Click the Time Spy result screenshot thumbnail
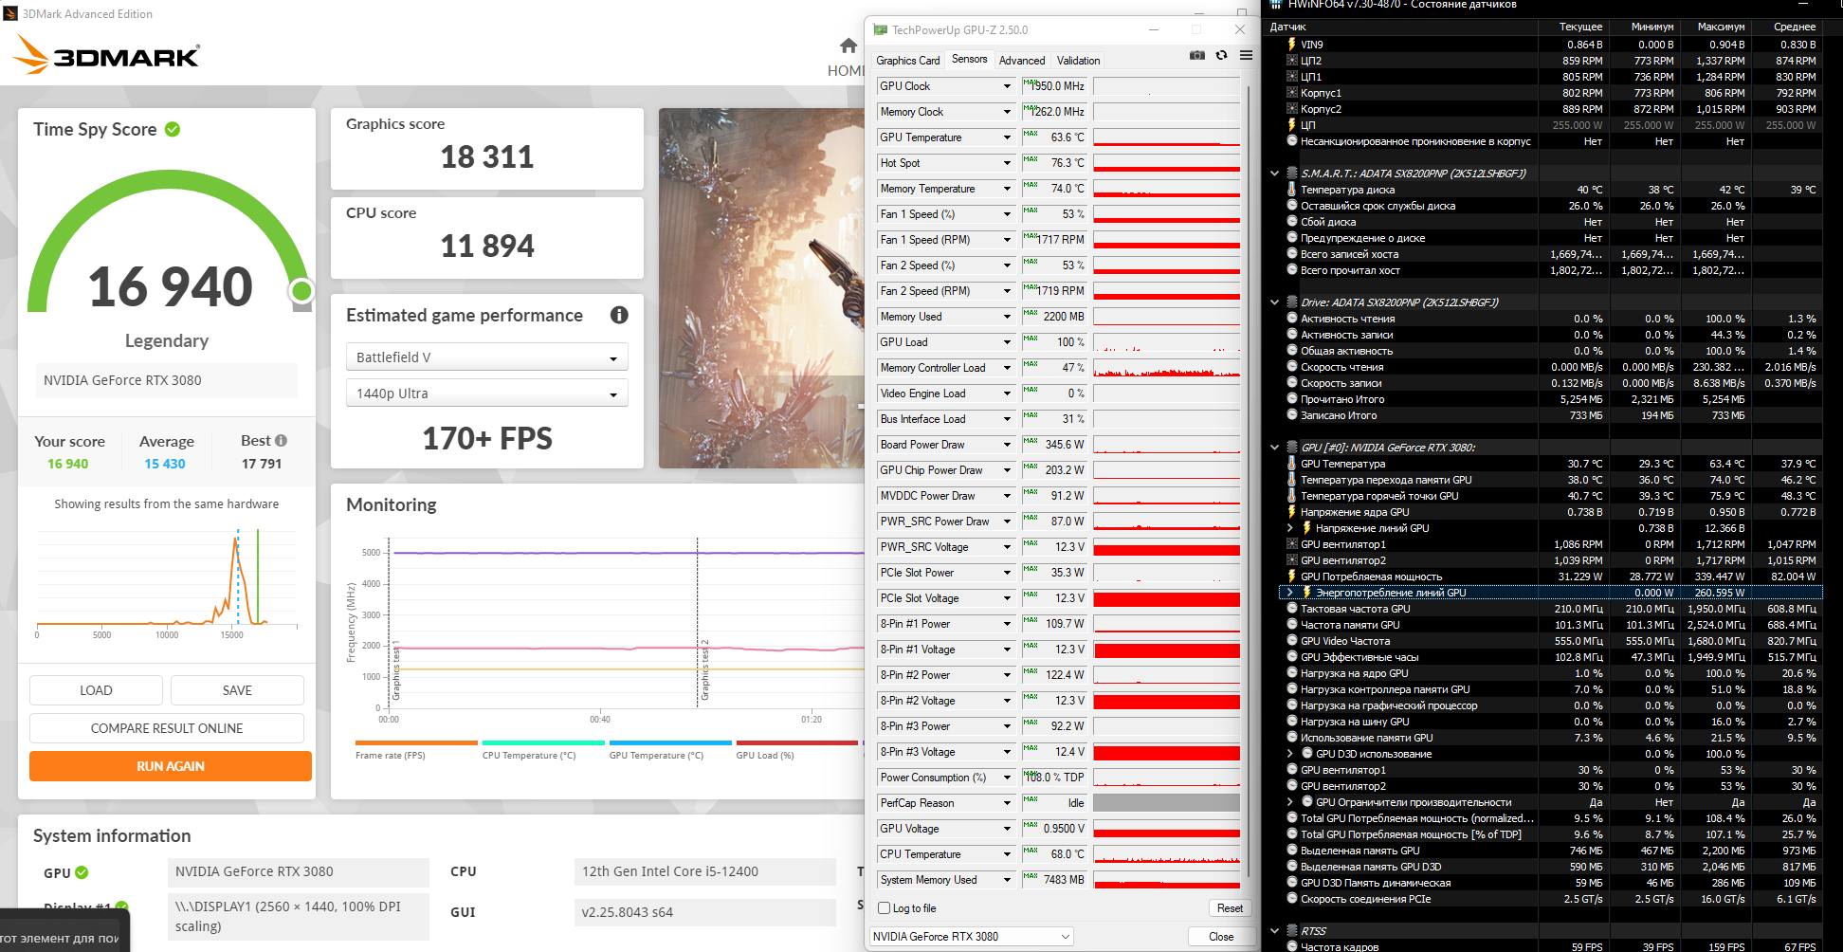 coord(761,288)
